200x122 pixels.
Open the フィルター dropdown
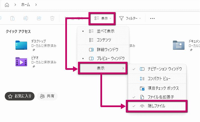(130, 18)
